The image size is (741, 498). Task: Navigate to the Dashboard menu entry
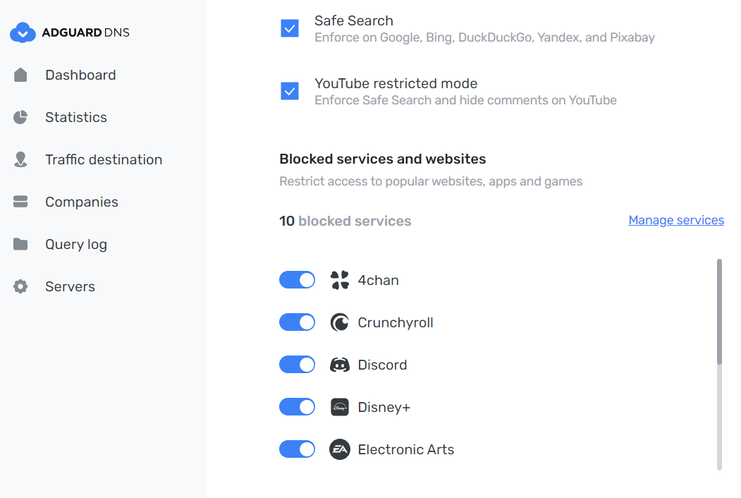pyautogui.click(x=80, y=75)
